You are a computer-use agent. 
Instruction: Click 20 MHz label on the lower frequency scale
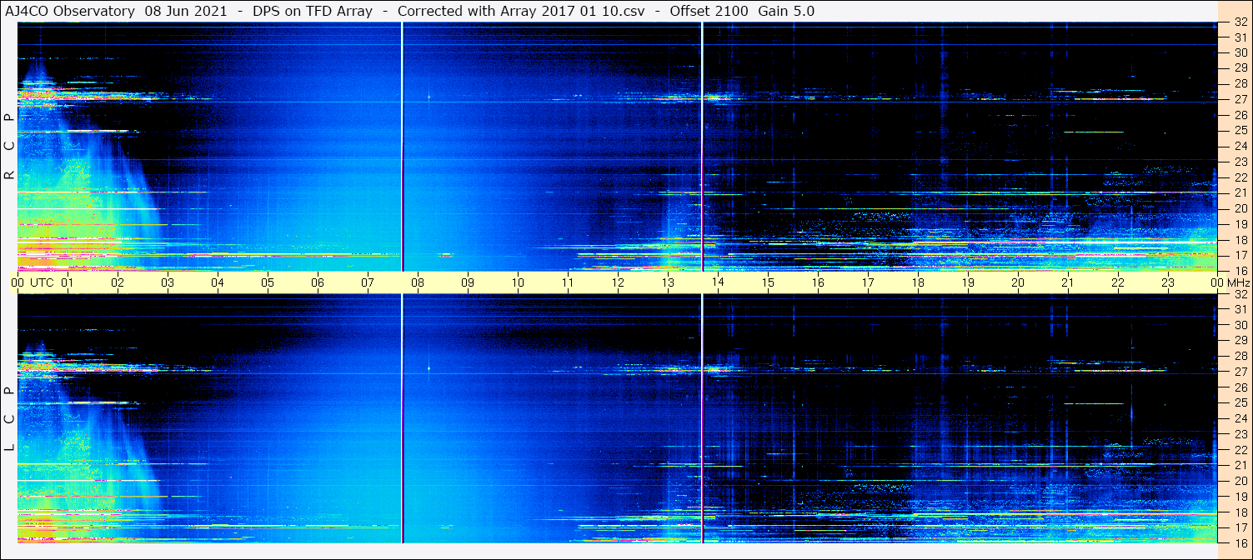click(1240, 481)
